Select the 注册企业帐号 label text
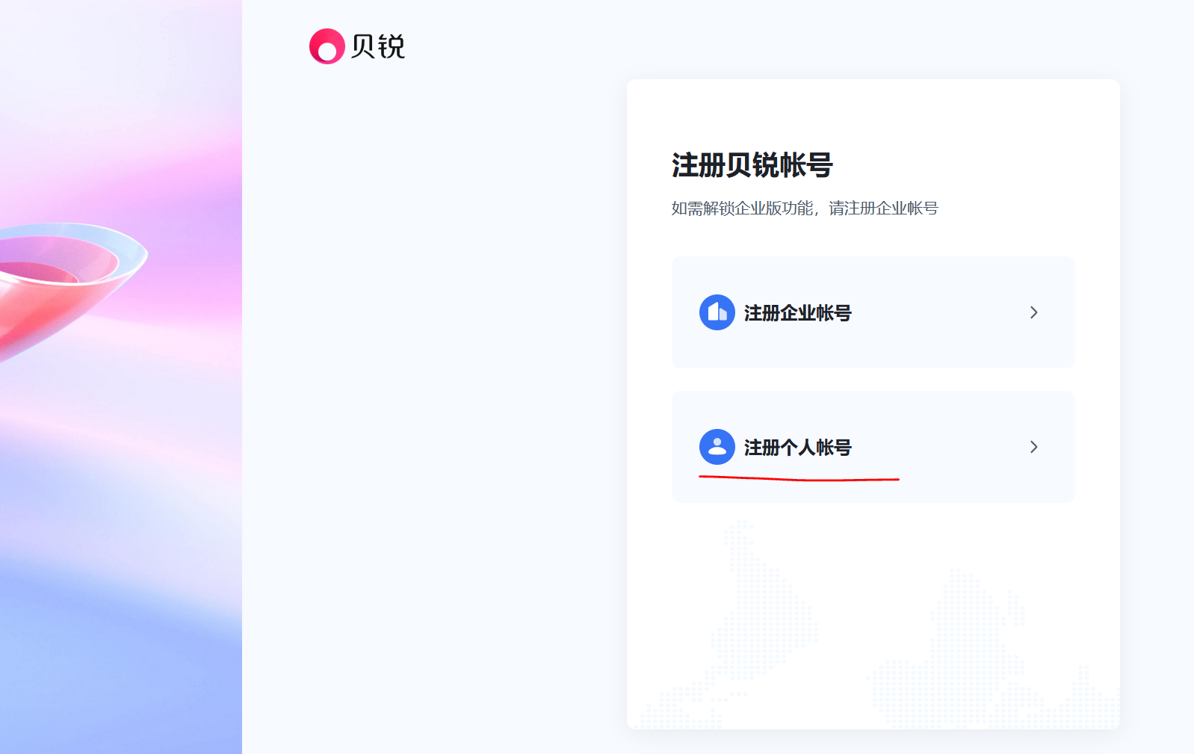 797,313
